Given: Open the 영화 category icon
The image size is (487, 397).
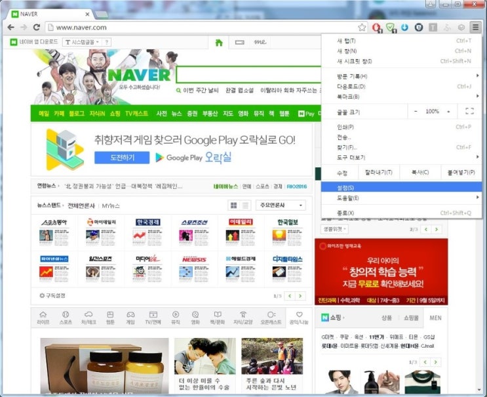Looking at the screenshot, I should (x=195, y=318).
